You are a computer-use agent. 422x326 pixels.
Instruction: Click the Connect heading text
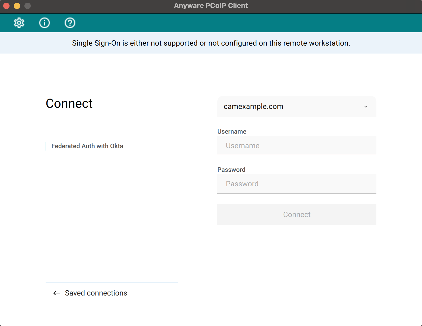click(x=69, y=103)
